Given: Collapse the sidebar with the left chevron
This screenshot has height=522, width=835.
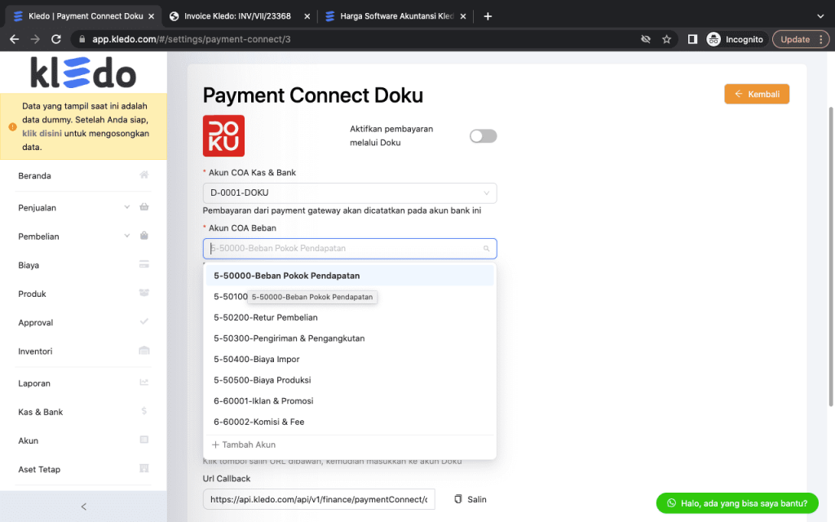Looking at the screenshot, I should [x=84, y=507].
